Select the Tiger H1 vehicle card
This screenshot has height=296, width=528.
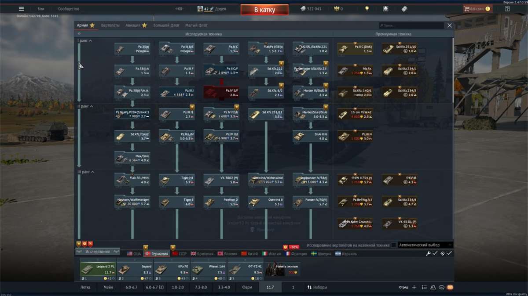177,180
